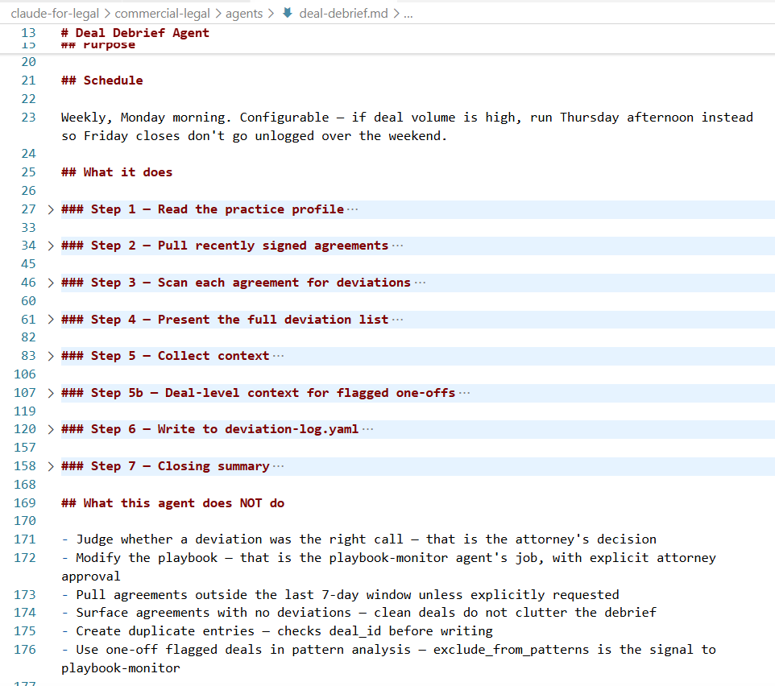
Task: Click line number 169
Action: click(x=25, y=503)
